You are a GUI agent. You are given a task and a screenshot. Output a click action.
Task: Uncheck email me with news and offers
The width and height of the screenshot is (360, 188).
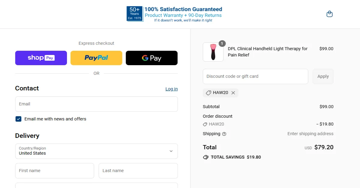click(18, 119)
